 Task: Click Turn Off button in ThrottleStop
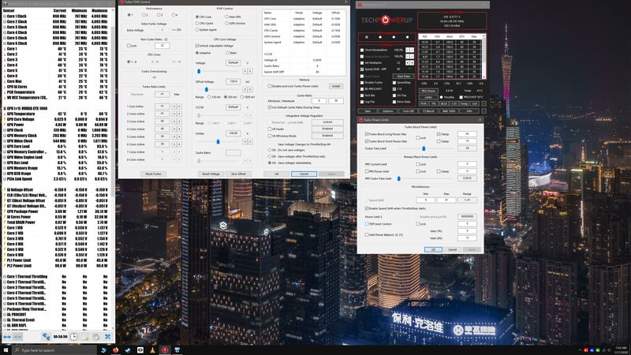pos(408,111)
